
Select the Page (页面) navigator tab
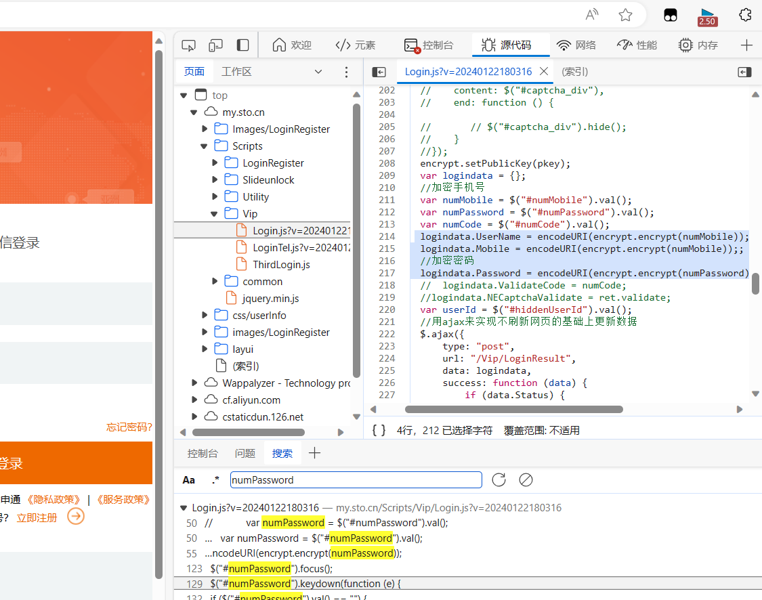[194, 72]
